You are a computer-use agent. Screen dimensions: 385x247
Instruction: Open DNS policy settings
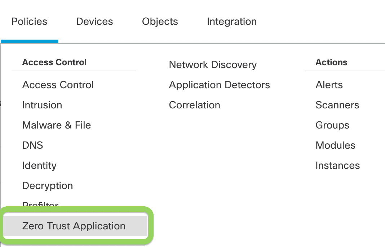click(32, 145)
